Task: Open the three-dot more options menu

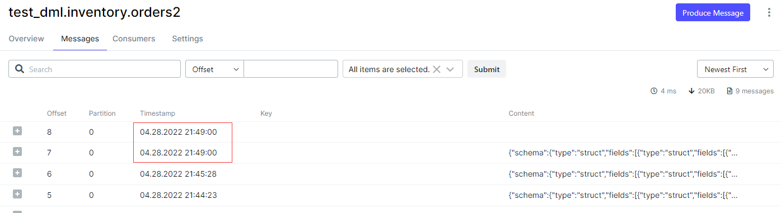Action: click(769, 13)
